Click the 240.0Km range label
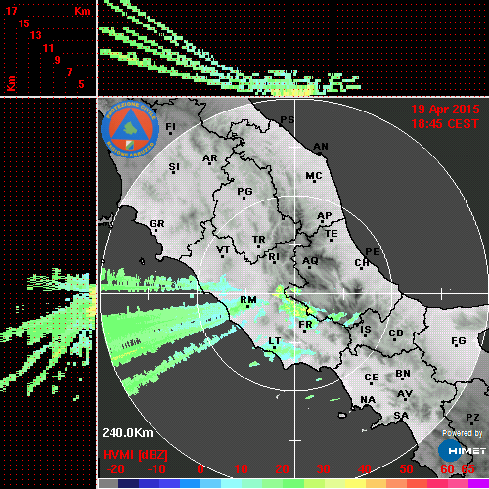This screenshot has height=489, width=489. (x=127, y=433)
